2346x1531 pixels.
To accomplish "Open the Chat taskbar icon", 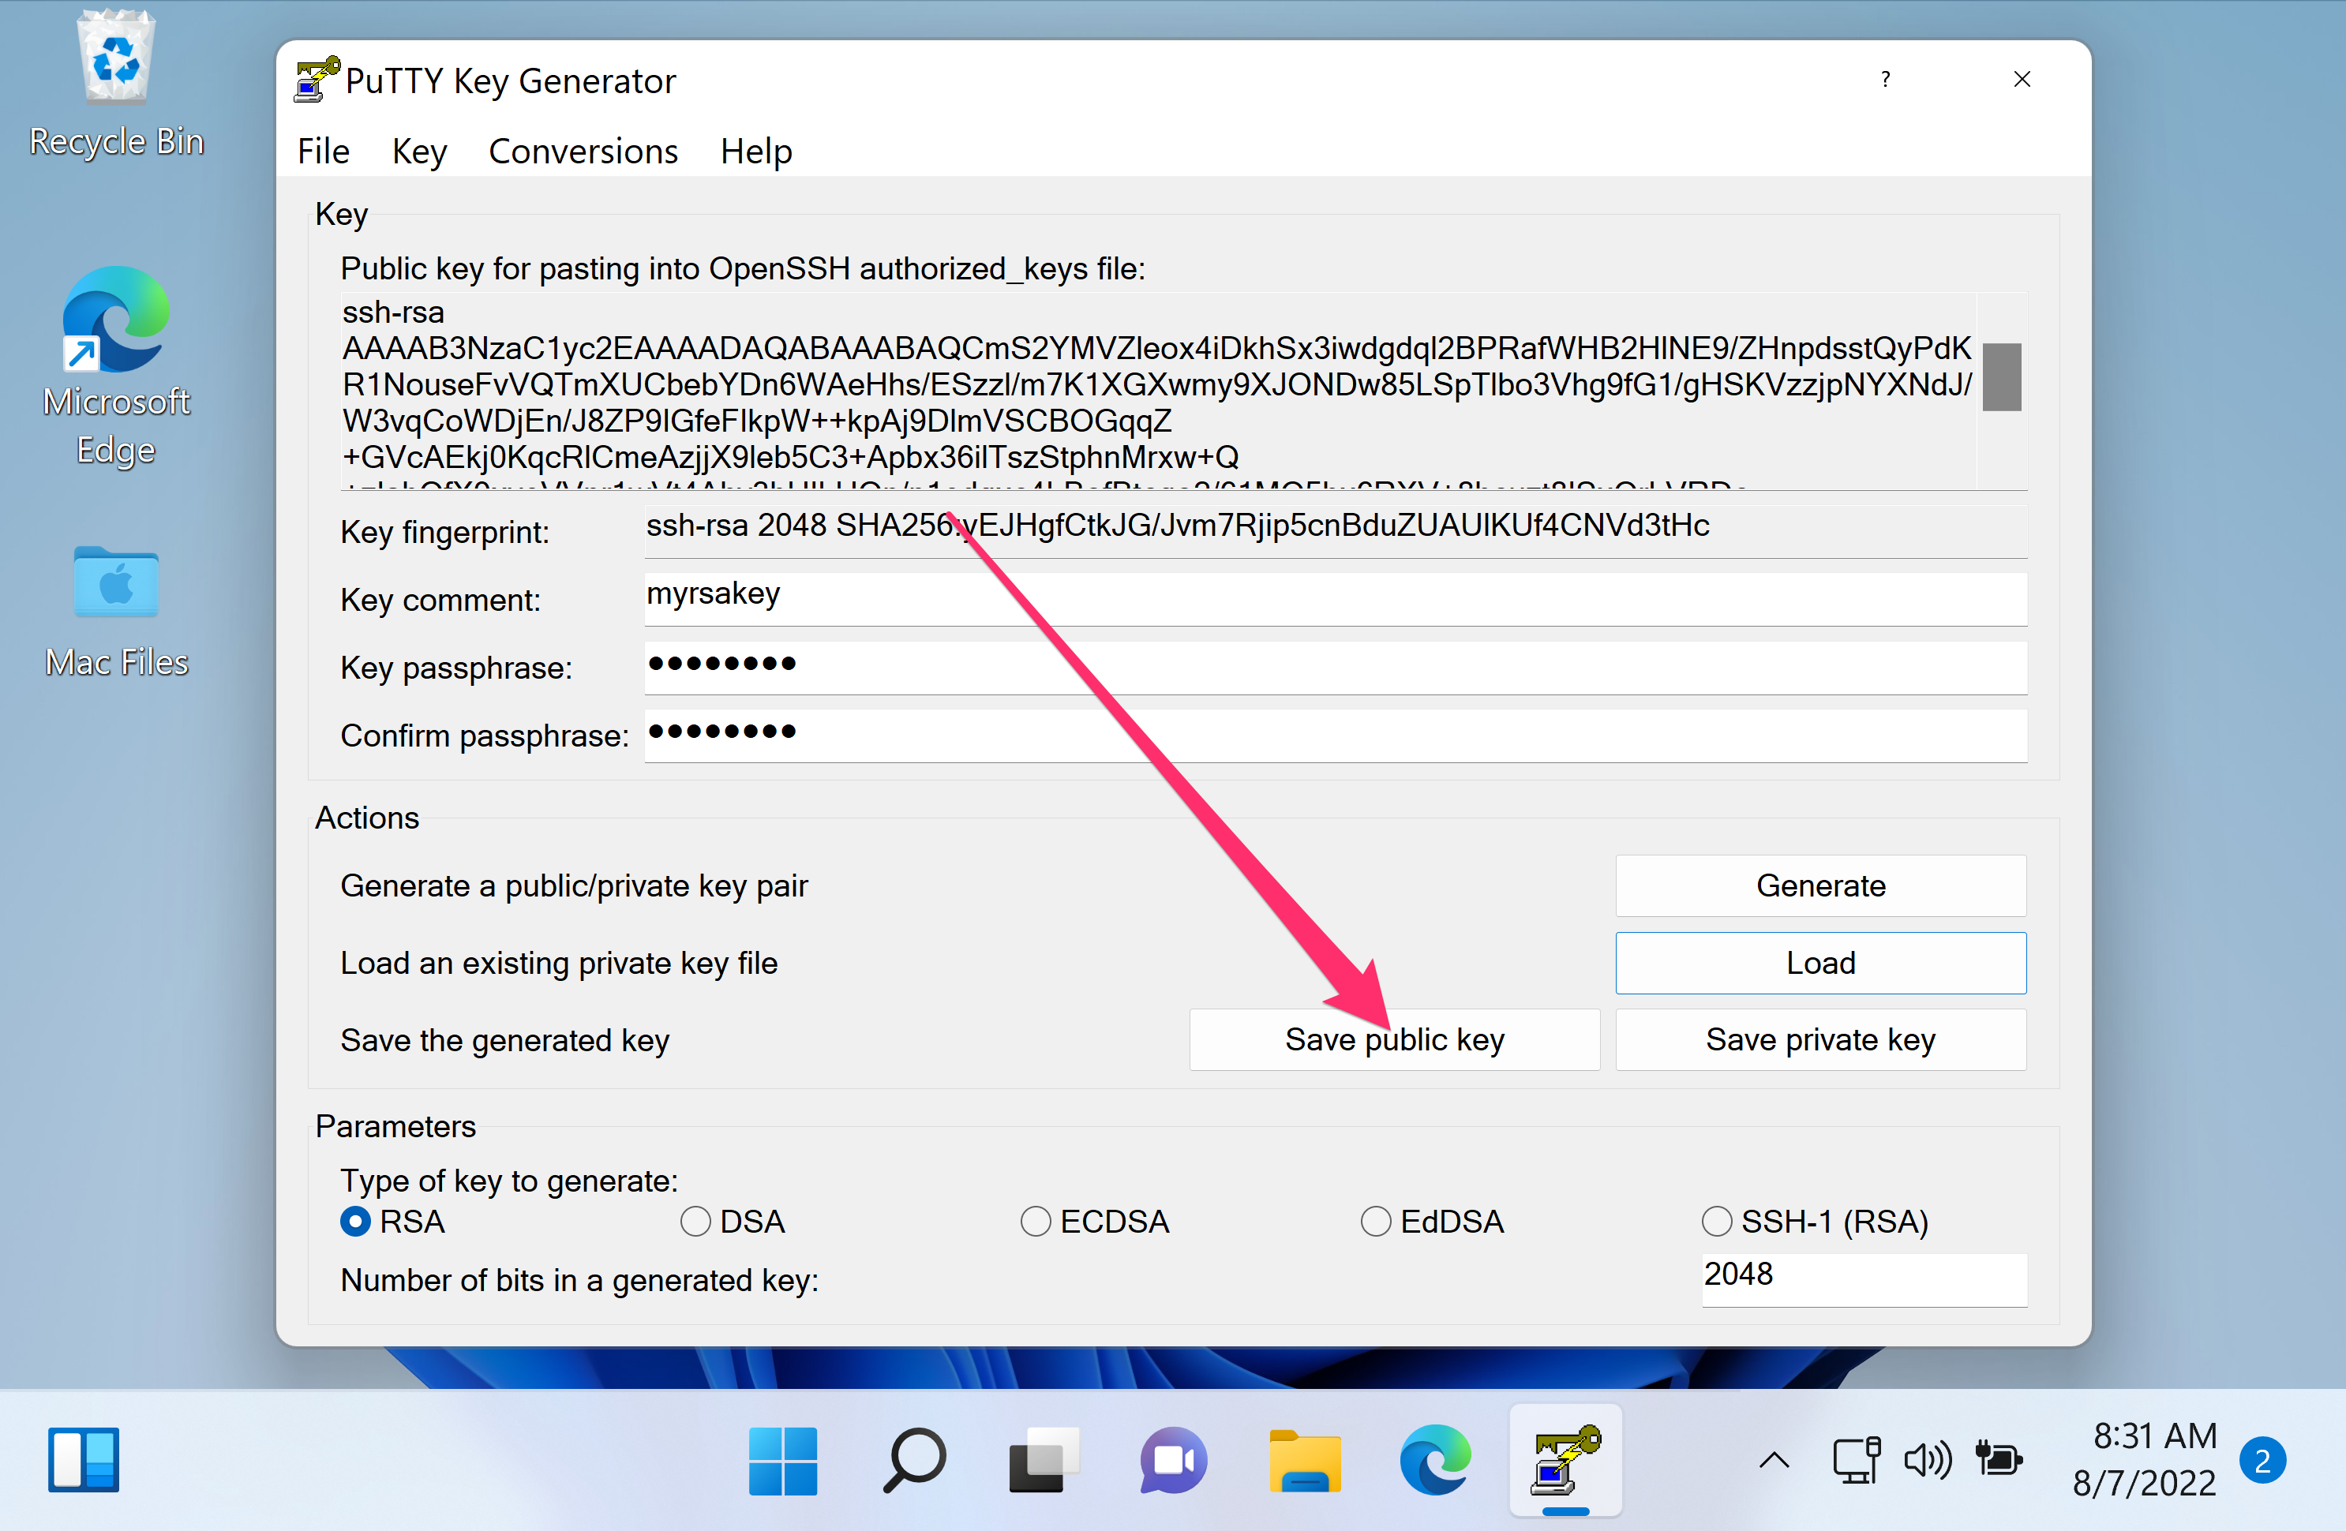I will pos(1173,1459).
